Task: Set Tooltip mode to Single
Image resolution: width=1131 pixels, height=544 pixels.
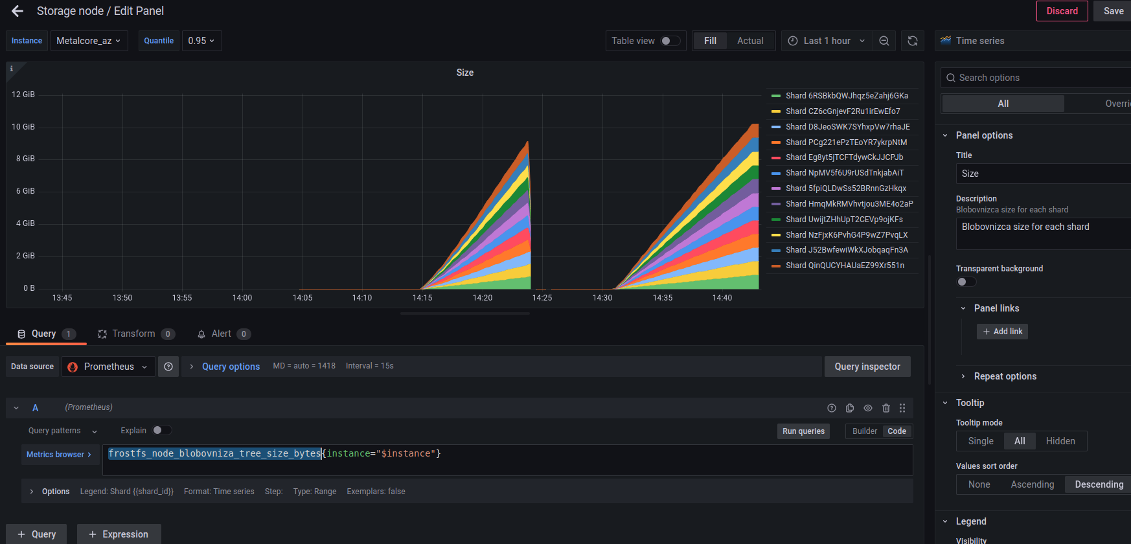Action: tap(981, 441)
